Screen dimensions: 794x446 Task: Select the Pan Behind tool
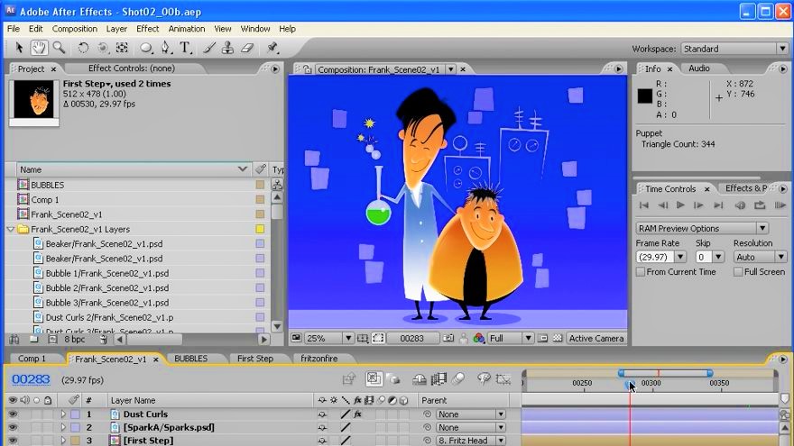[x=122, y=48]
